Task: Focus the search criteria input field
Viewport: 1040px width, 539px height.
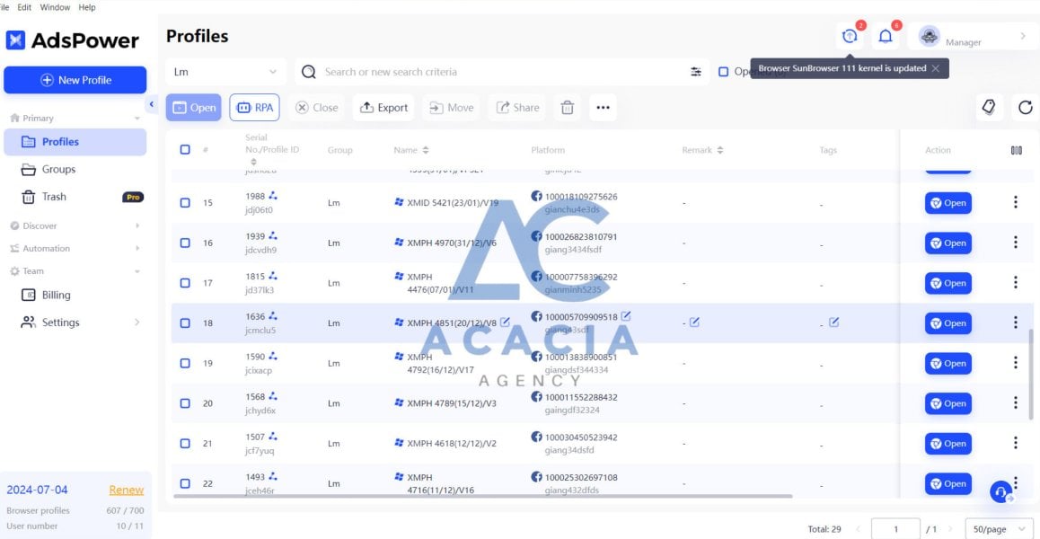Action: click(504, 72)
